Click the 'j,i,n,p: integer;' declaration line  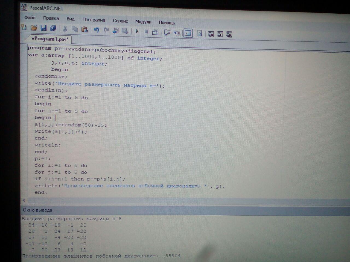(x=79, y=63)
